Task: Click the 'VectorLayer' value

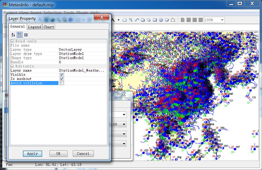Action: (x=70, y=50)
